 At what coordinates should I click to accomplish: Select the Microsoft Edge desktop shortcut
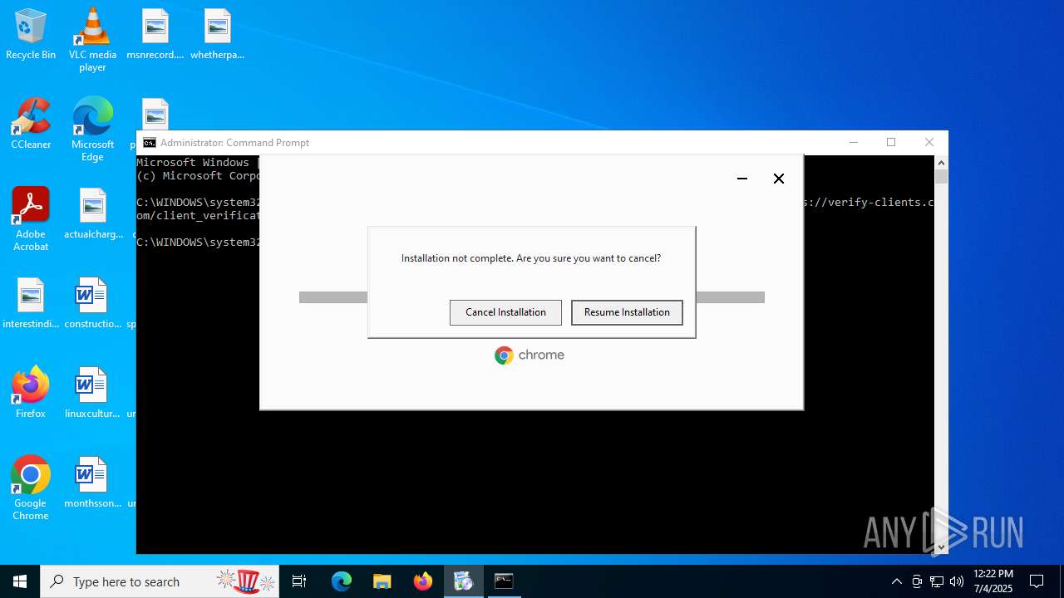[x=92, y=130]
